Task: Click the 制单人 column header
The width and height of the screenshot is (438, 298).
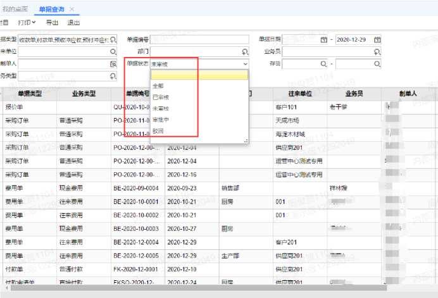Action: [408, 94]
